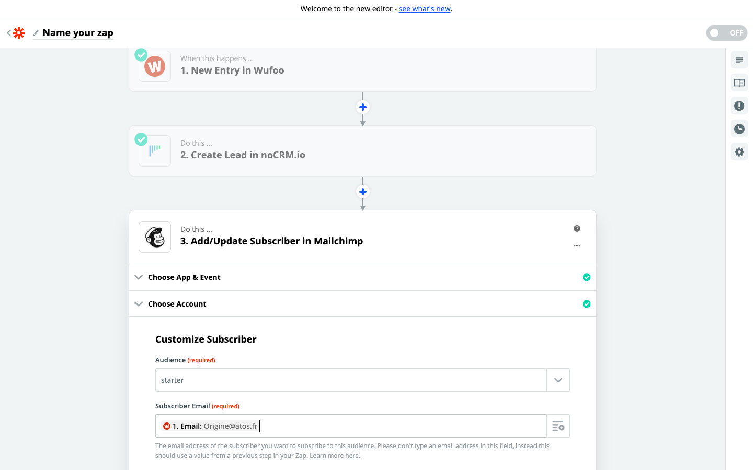Click the Zapier logo icon
Viewport: 753px width, 470px height.
coord(19,33)
